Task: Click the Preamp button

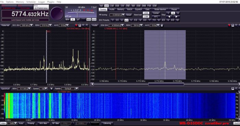Action: 31,123
